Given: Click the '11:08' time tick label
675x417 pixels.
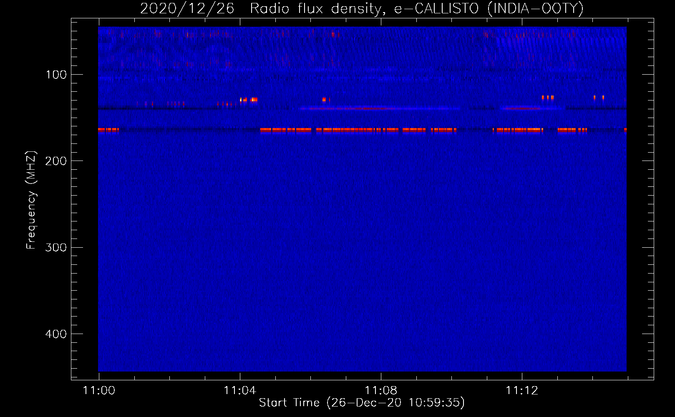Looking at the screenshot, I should (381, 390).
